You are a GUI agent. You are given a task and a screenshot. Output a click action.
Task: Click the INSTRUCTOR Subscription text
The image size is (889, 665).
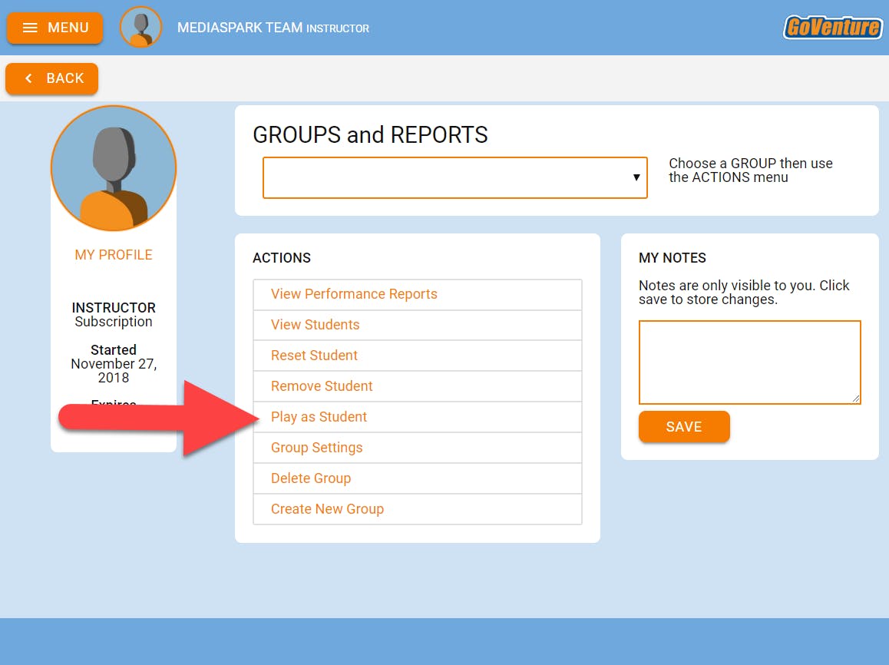114,315
